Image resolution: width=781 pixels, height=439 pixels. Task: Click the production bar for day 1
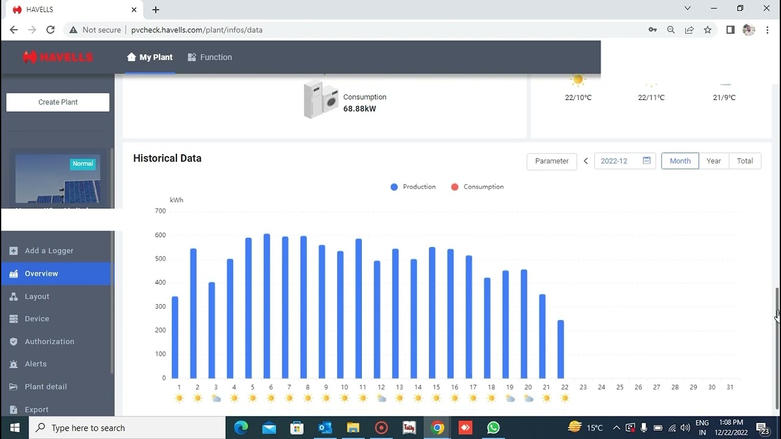tap(175, 337)
